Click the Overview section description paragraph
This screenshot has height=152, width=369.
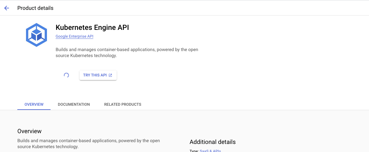(x=89, y=144)
